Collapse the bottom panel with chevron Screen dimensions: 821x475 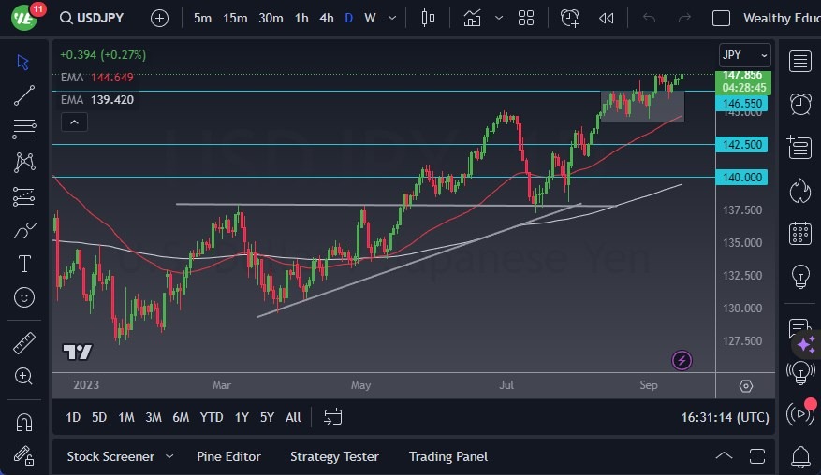click(x=724, y=456)
